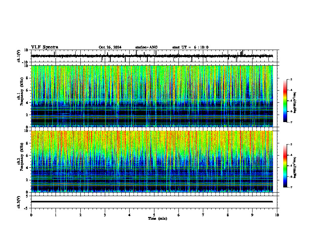Click time axis tick label "2"

click(80, 215)
